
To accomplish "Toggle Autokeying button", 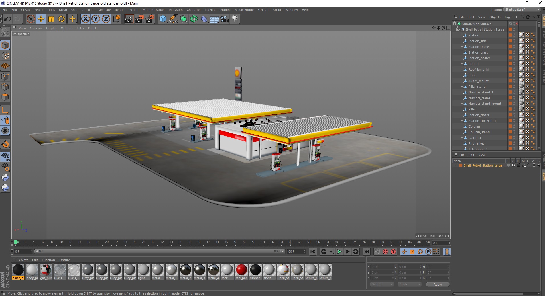I will (x=385, y=252).
